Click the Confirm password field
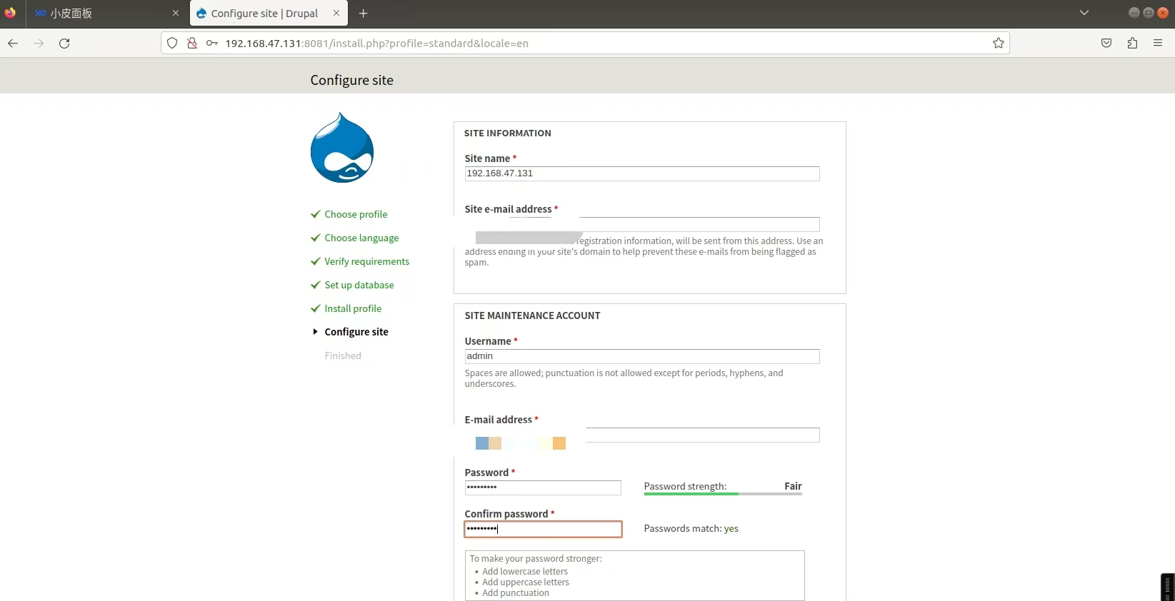This screenshot has height=601, width=1175. pyautogui.click(x=543, y=529)
